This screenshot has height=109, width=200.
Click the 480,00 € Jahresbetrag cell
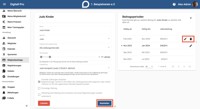[x=164, y=39]
